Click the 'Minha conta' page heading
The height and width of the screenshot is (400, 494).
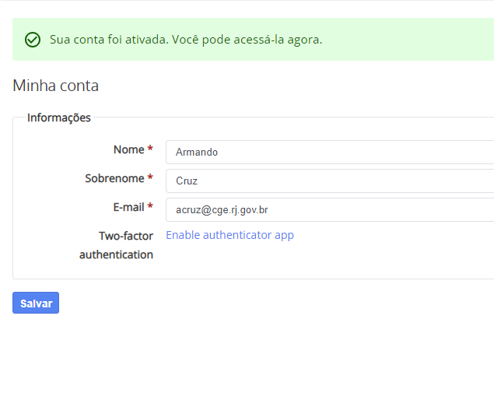55,86
